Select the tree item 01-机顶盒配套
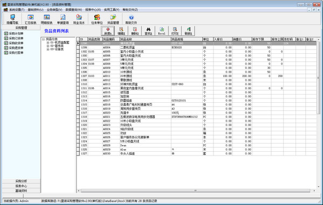This screenshot has height=205, width=323. tap(60, 43)
